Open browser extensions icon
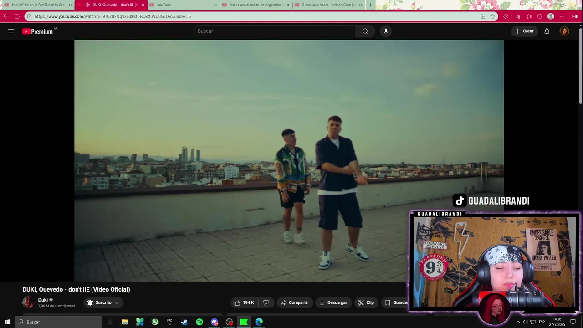Image resolution: width=583 pixels, height=328 pixels. tap(506, 16)
